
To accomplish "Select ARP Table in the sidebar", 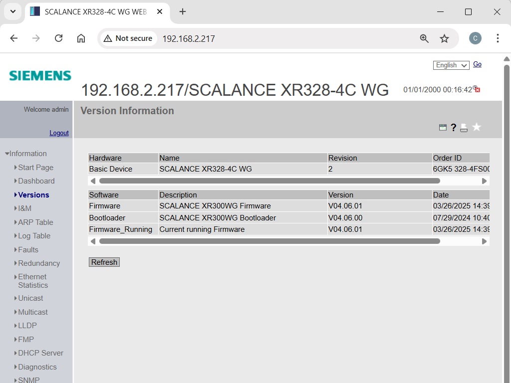I will [35, 222].
